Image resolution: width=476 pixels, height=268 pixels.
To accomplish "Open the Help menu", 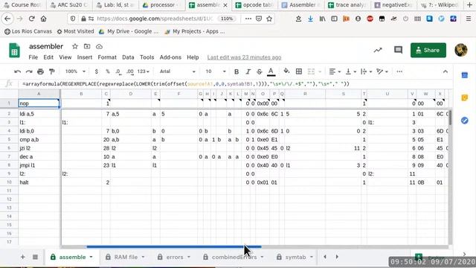I will [x=193, y=57].
